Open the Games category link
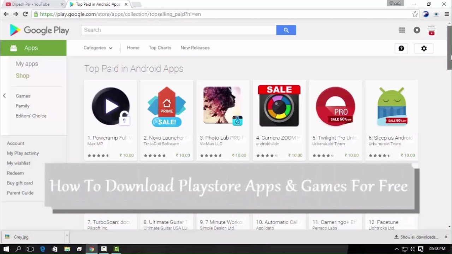452x254 pixels. pos(23,96)
